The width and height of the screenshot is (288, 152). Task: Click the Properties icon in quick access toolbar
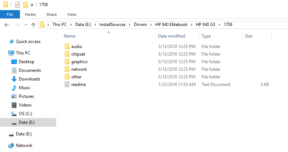click(x=17, y=5)
